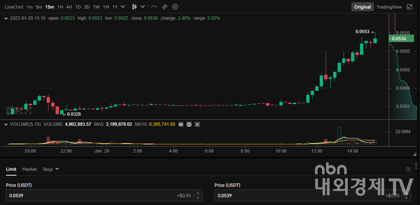This screenshot has height=205, width=420.
Task: Open chart style dropdown arrow beside candlestick
Action: [143, 7]
